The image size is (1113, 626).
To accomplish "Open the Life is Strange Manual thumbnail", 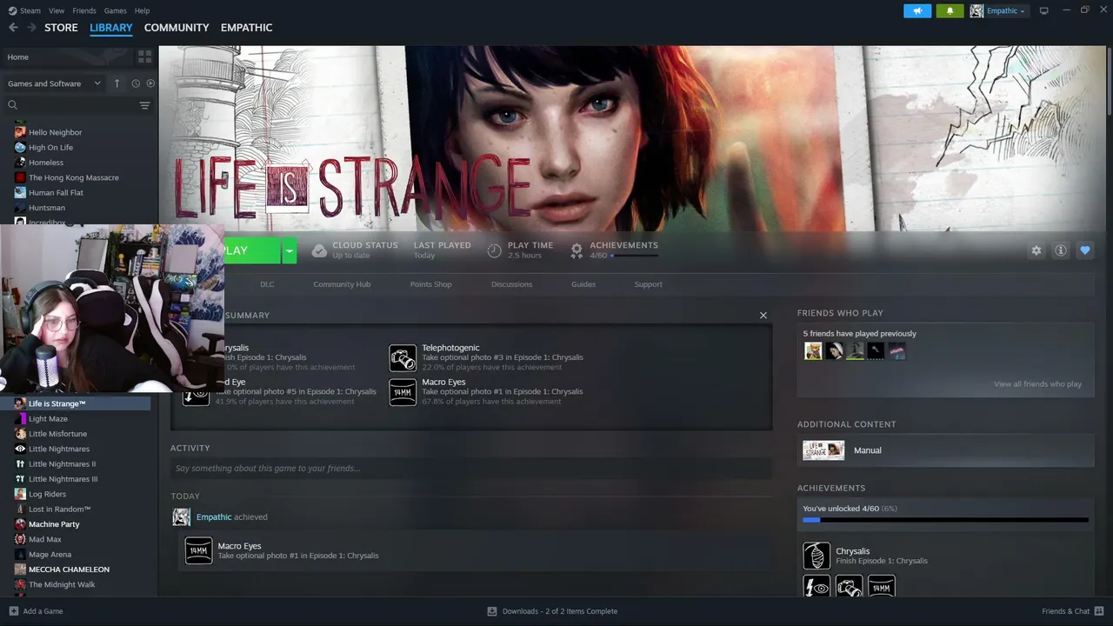I will (823, 450).
